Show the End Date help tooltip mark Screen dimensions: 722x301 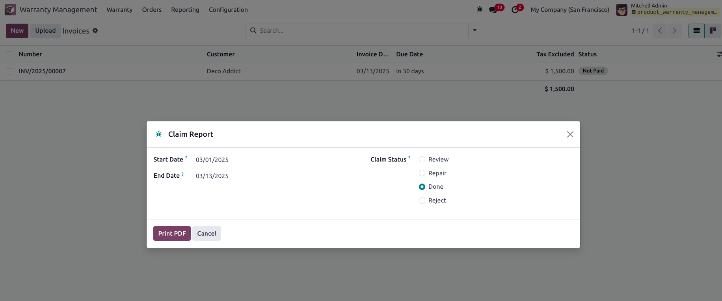pos(182,173)
